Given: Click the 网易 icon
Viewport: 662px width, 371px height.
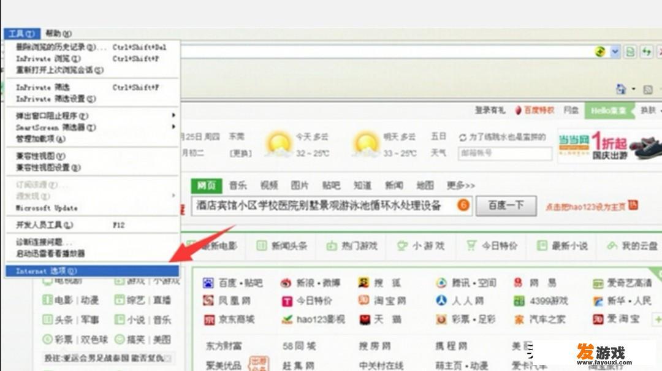Looking at the screenshot, I should [x=519, y=283].
